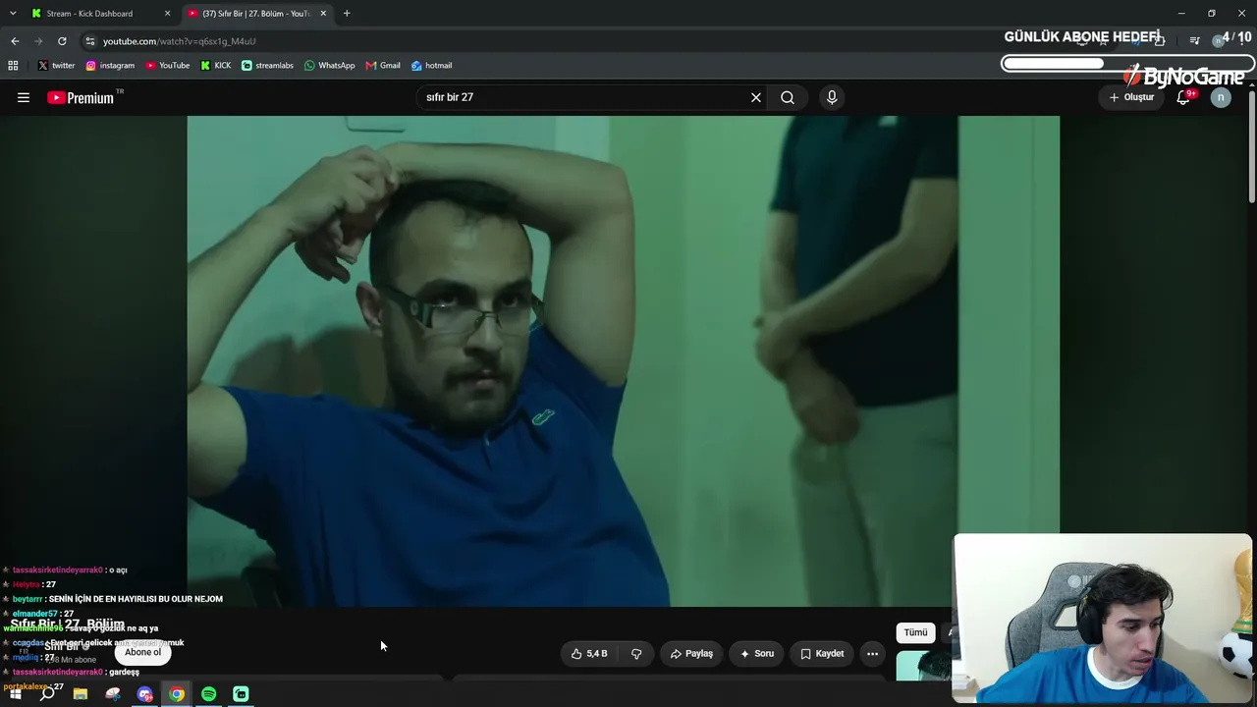Open more actions three-dot menu
The image size is (1257, 707).
pos(872,653)
